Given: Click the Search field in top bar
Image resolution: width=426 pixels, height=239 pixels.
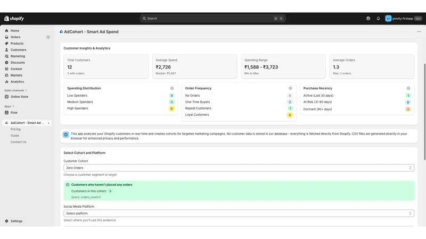Looking at the screenshot, I should click(212, 19).
